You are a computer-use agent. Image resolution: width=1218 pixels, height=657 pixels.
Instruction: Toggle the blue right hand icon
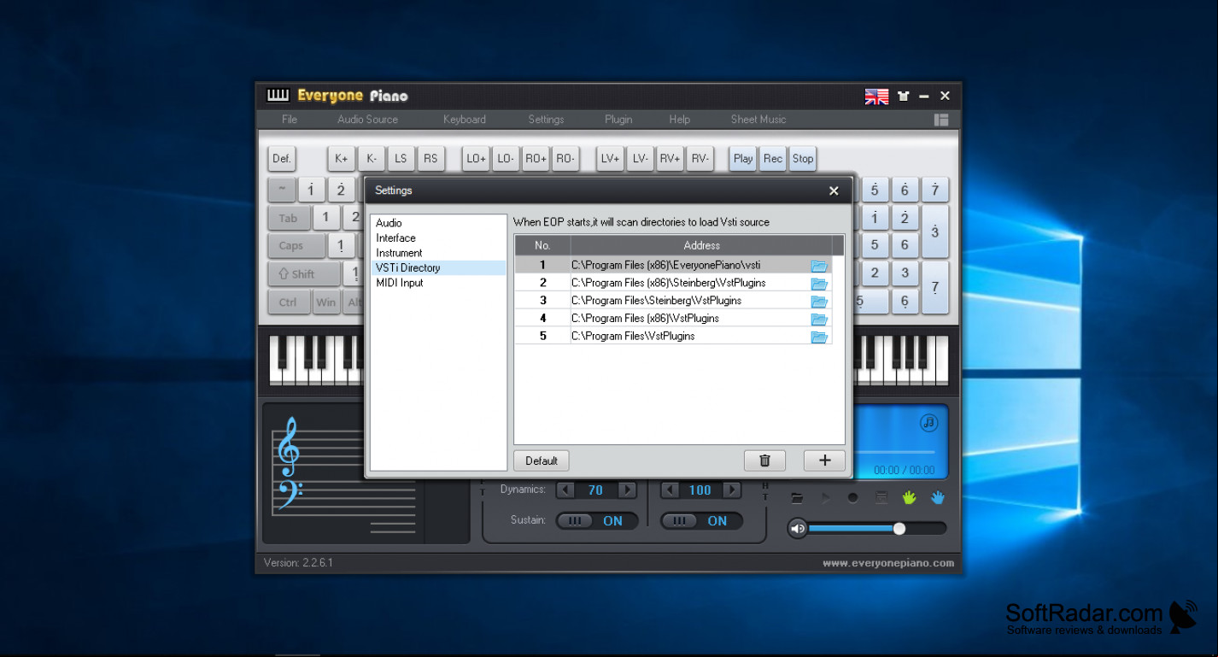(938, 497)
